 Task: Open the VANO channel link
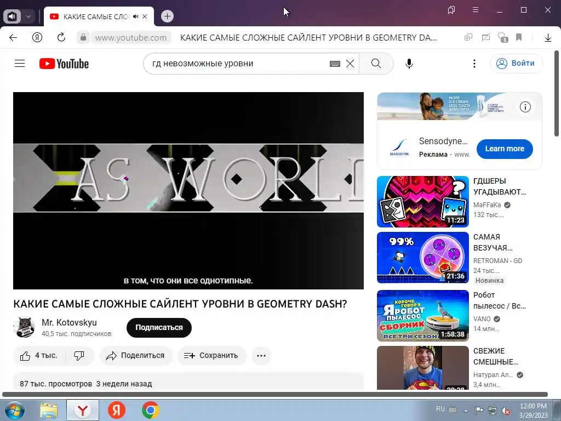pos(482,318)
